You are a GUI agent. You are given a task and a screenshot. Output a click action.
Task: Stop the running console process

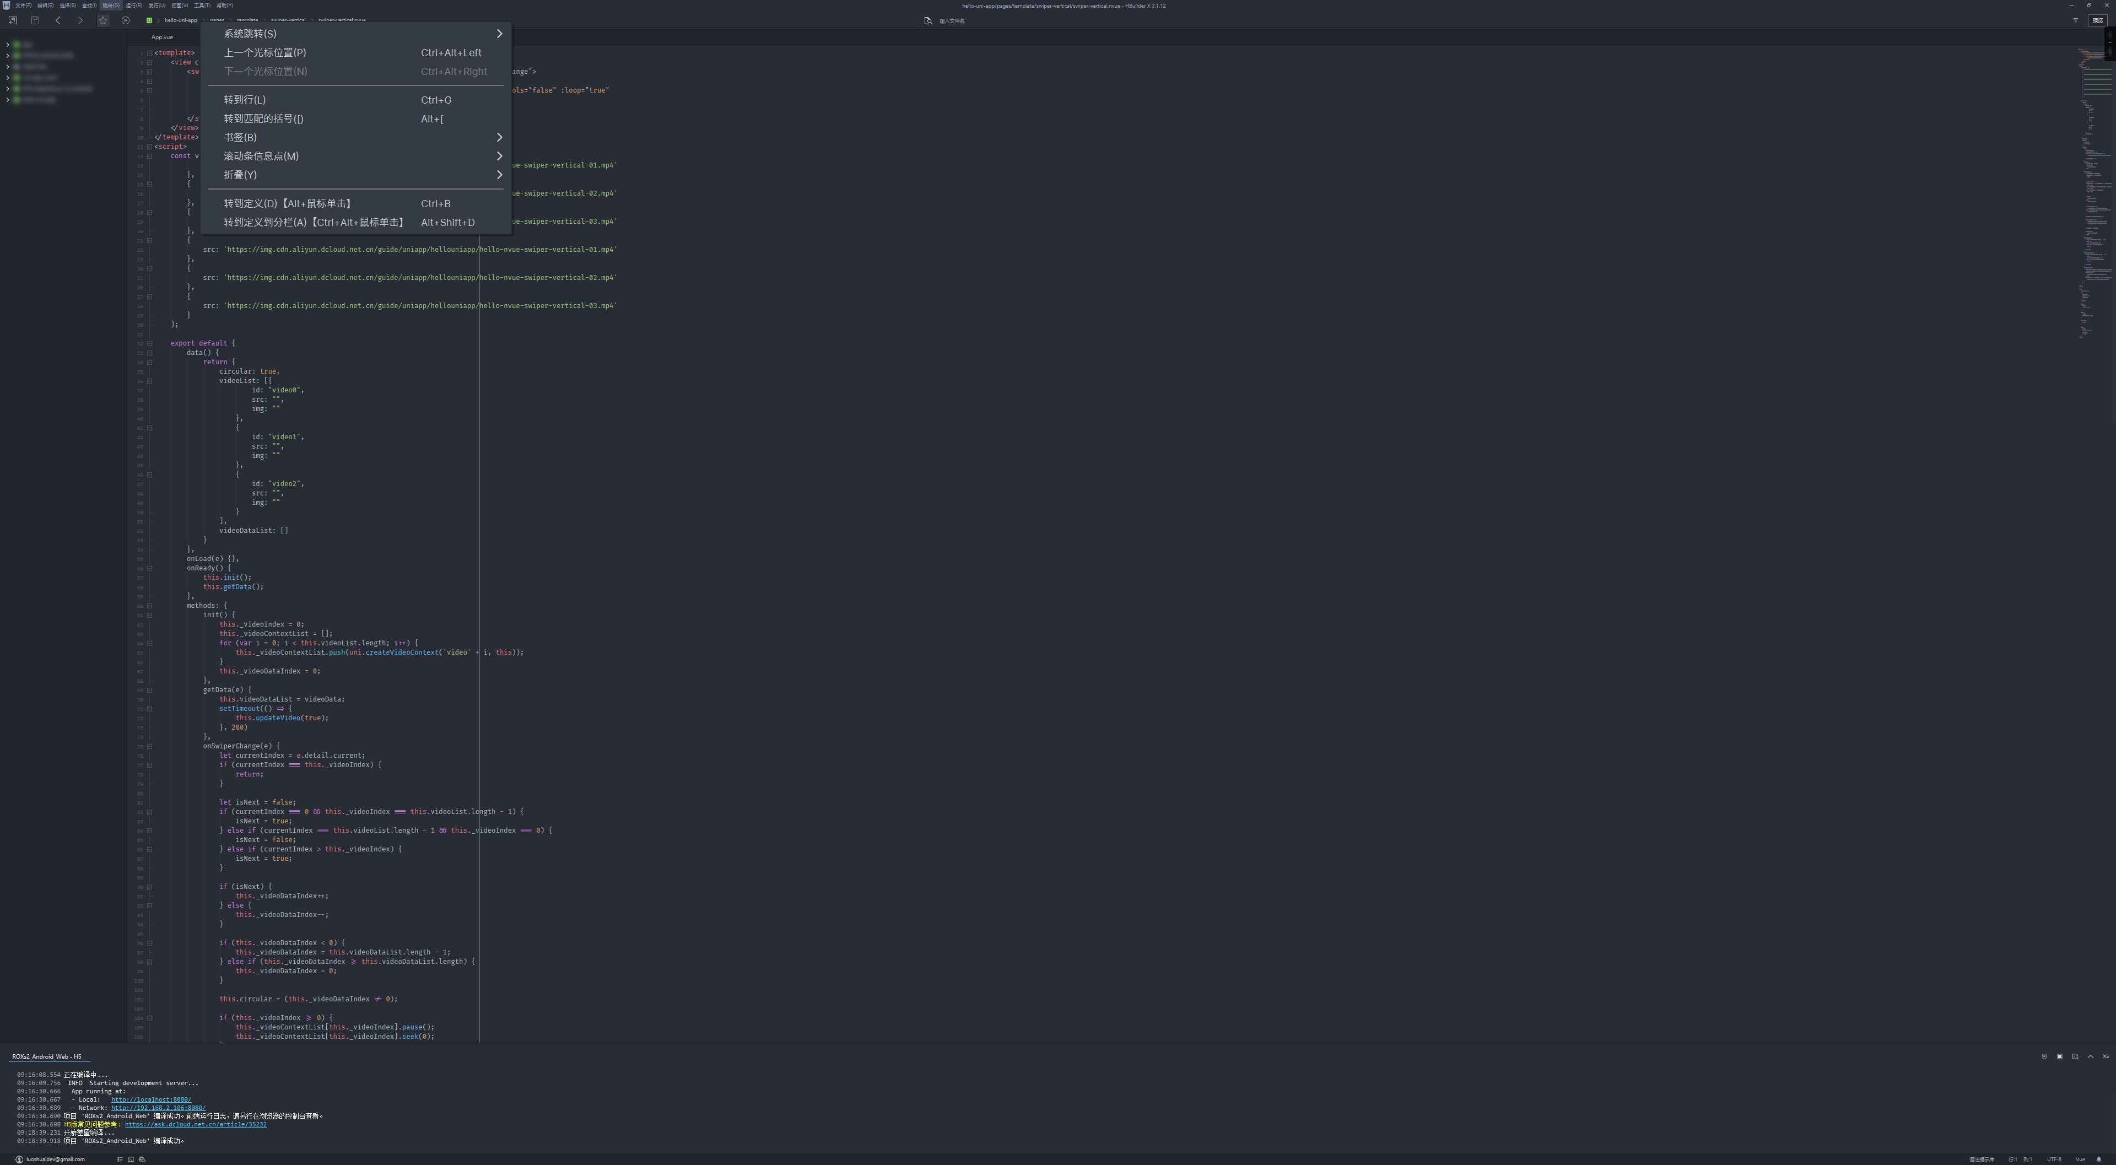[2059, 1056]
